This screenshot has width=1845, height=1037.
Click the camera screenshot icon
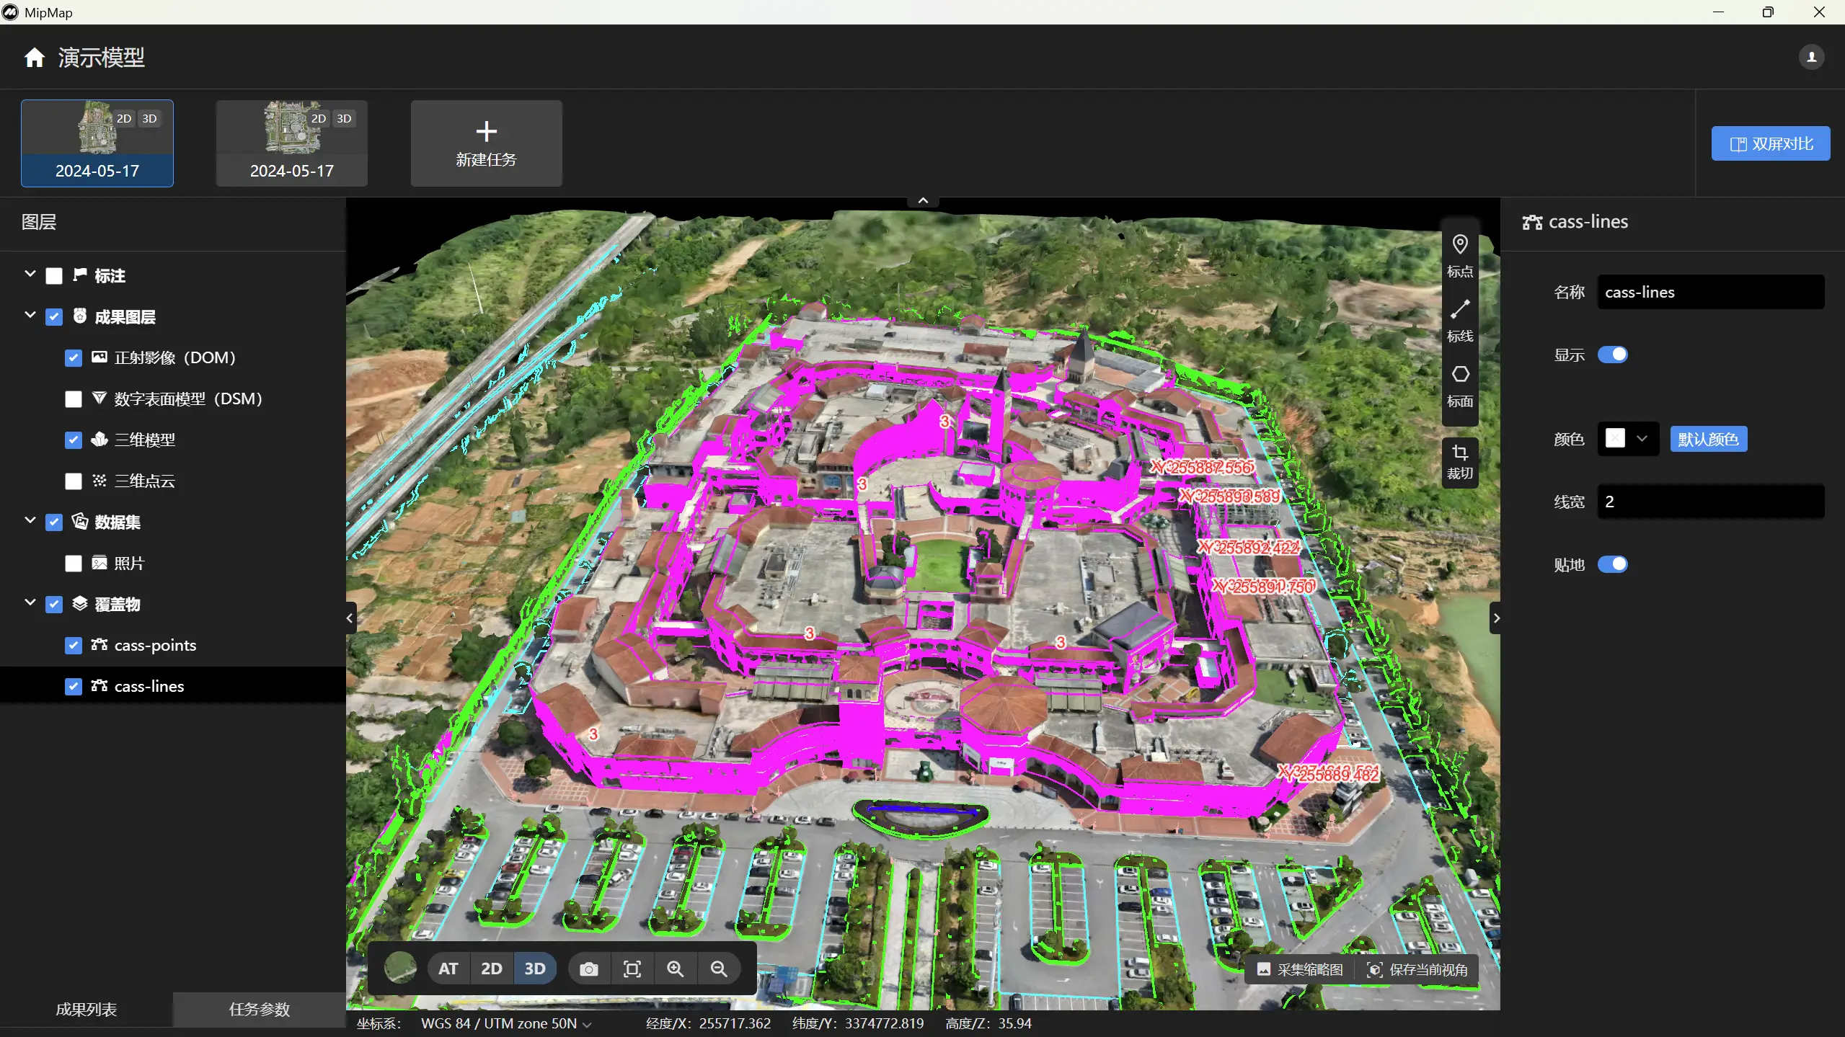[588, 969]
